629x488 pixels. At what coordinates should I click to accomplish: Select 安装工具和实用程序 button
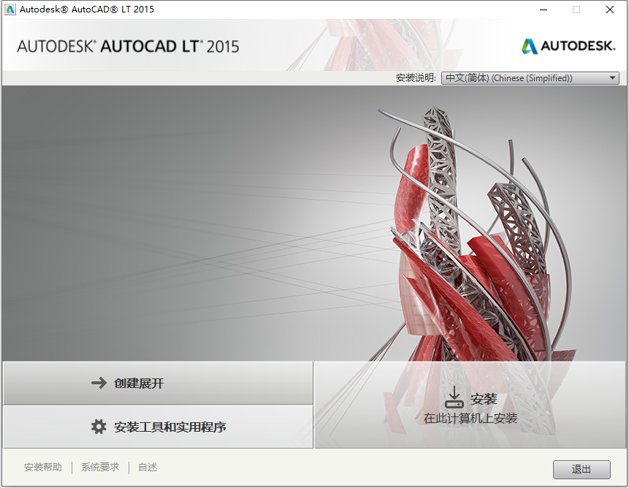point(158,427)
